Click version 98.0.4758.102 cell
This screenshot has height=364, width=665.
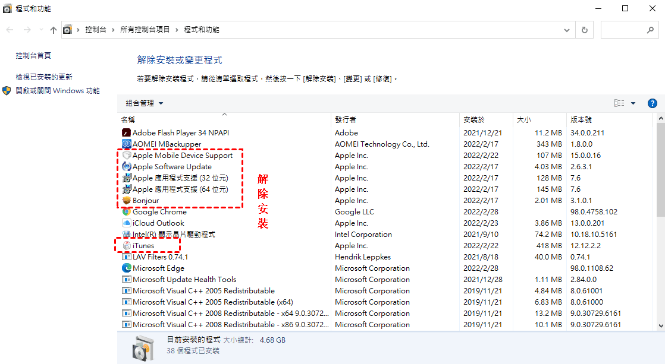pos(594,211)
